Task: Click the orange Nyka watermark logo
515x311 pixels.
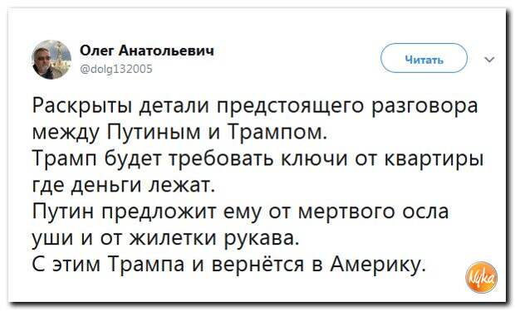Action: click(481, 277)
